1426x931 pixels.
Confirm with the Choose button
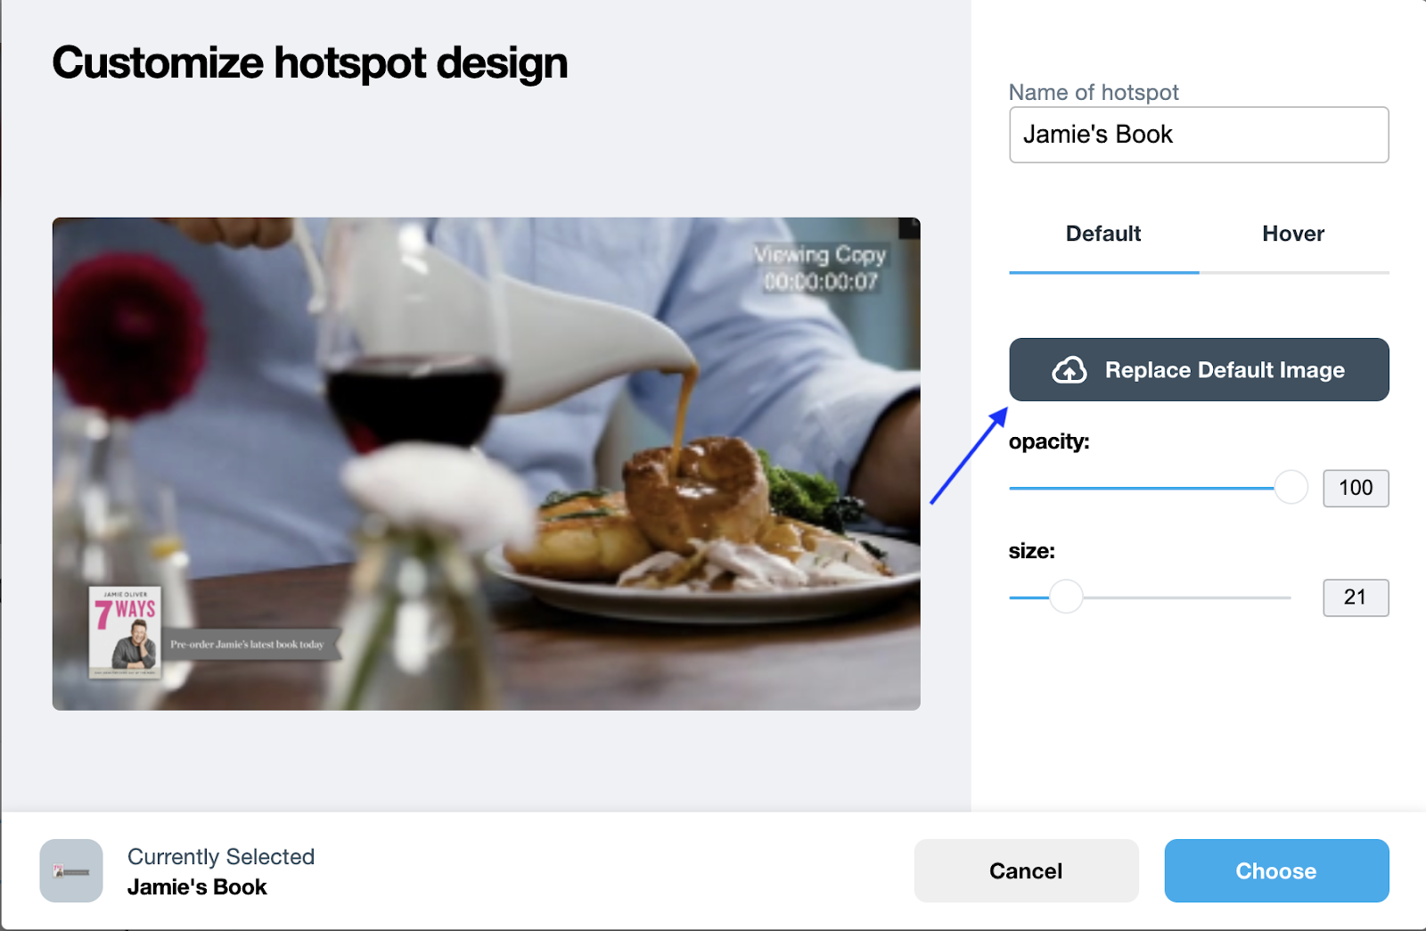coord(1276,870)
